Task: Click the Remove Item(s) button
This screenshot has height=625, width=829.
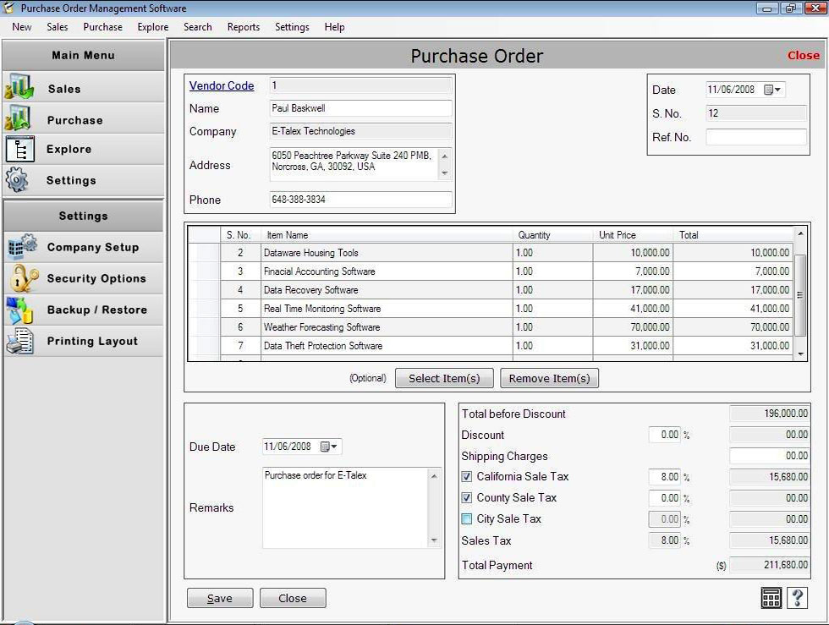Action: click(x=549, y=378)
